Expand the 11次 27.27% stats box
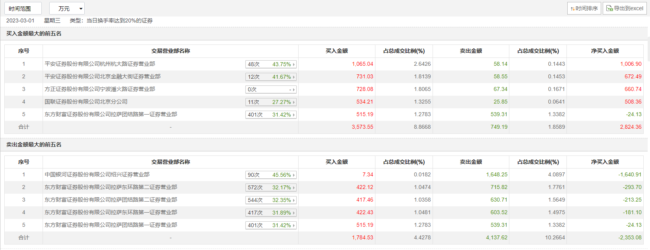The height and width of the screenshot is (250, 650). pos(271,102)
